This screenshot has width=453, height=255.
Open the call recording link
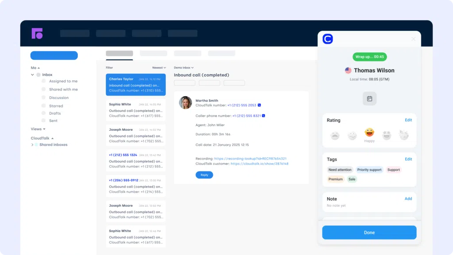point(250,158)
